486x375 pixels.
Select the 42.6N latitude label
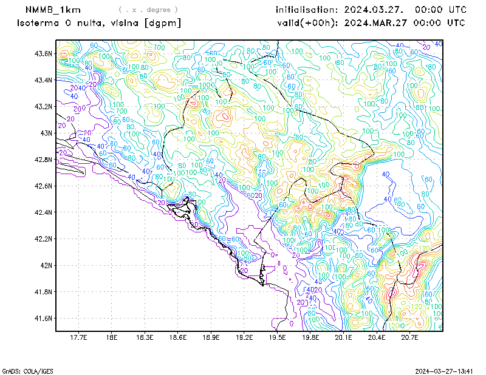[43, 186]
